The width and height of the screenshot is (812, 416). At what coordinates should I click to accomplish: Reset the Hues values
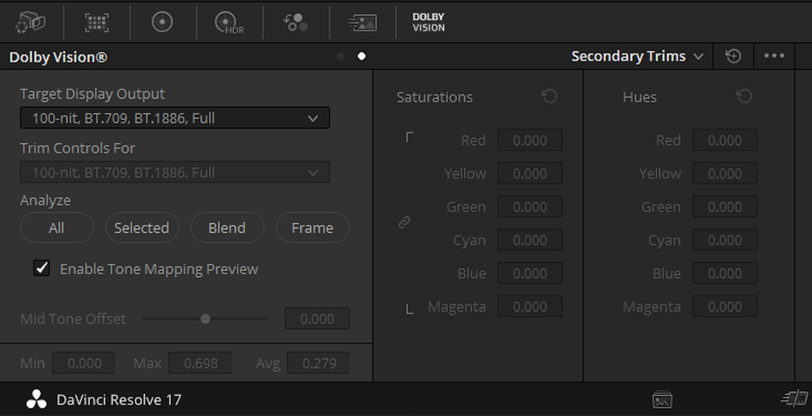pyautogui.click(x=744, y=97)
